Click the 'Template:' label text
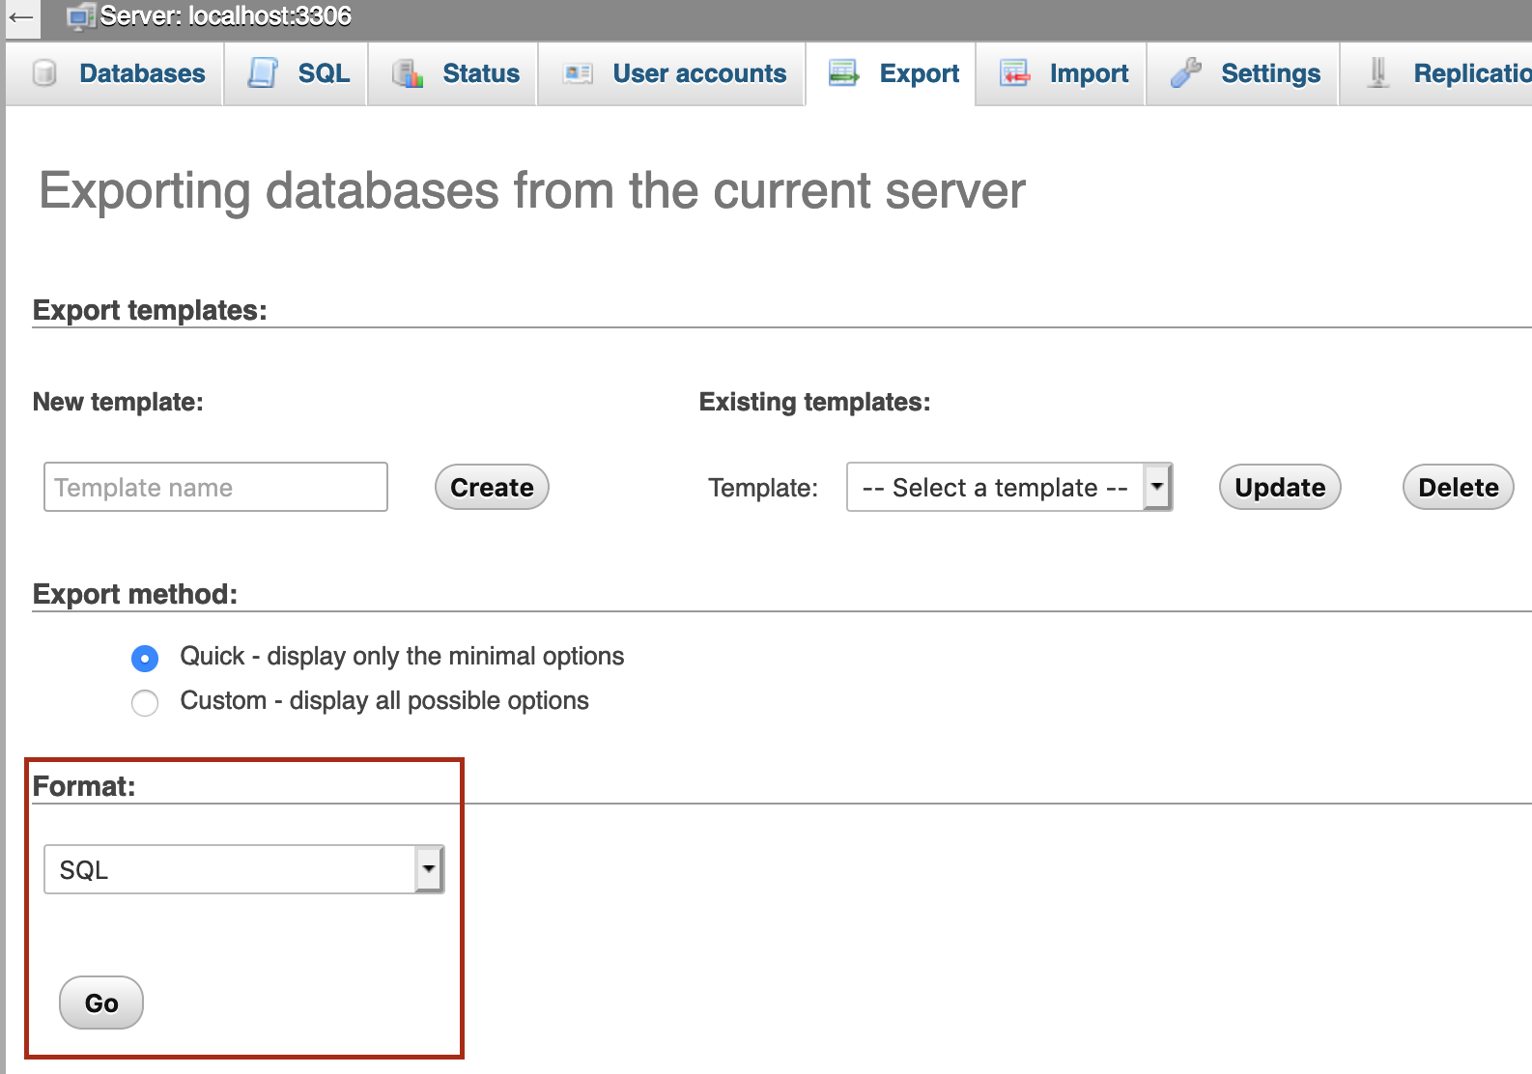This screenshot has width=1532, height=1074. coord(763,488)
